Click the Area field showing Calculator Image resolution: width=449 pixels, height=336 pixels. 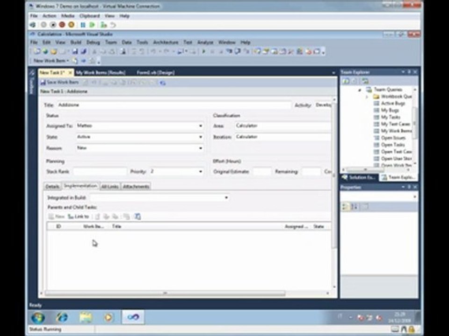pyautogui.click(x=283, y=126)
